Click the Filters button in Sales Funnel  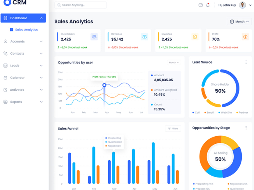173,129
